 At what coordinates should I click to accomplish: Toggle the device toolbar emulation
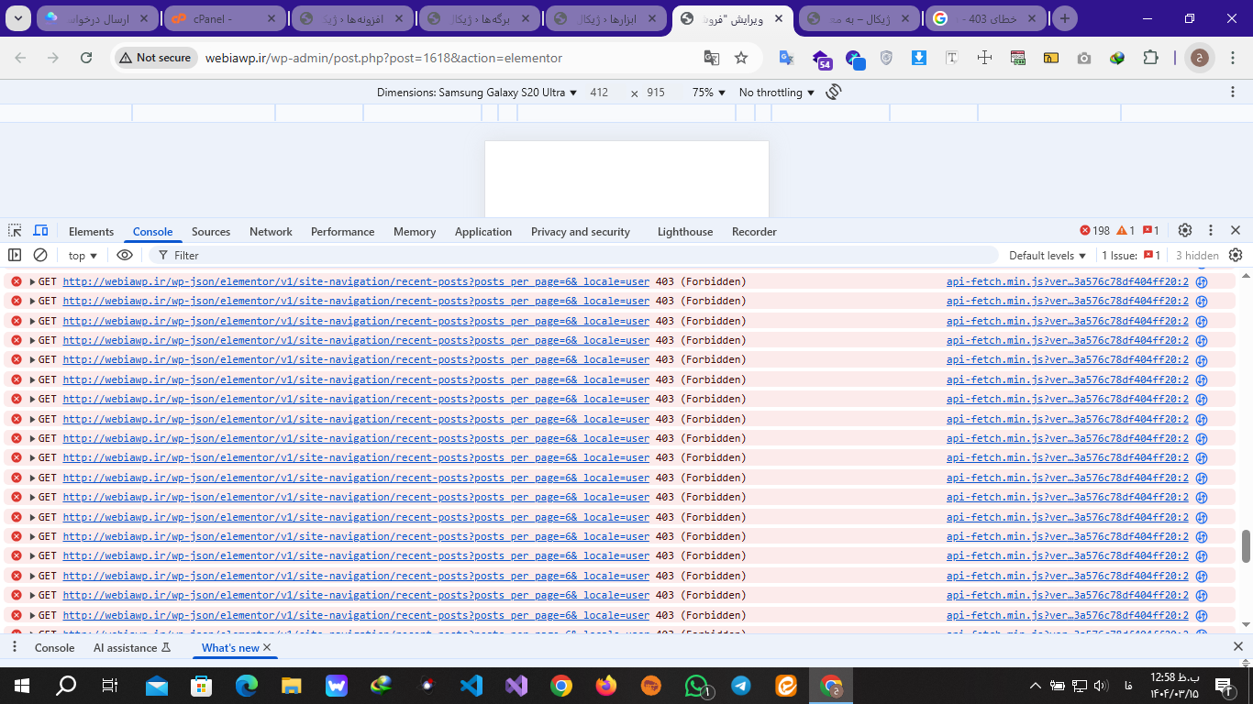click(x=40, y=231)
